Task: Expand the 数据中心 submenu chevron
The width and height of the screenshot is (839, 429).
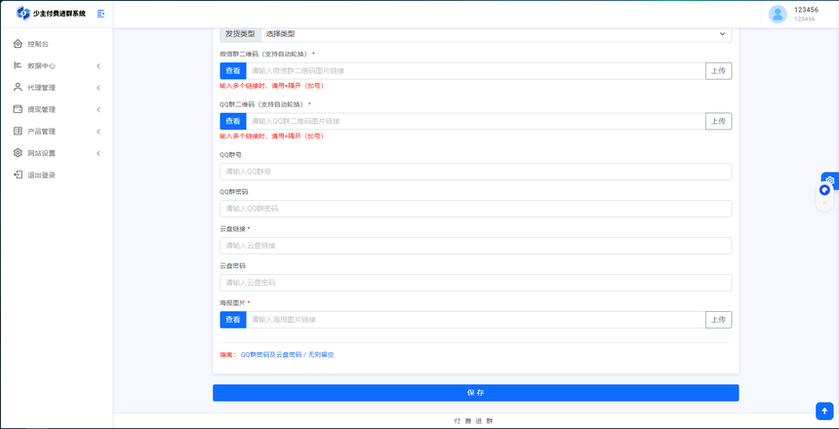Action: pyautogui.click(x=99, y=65)
